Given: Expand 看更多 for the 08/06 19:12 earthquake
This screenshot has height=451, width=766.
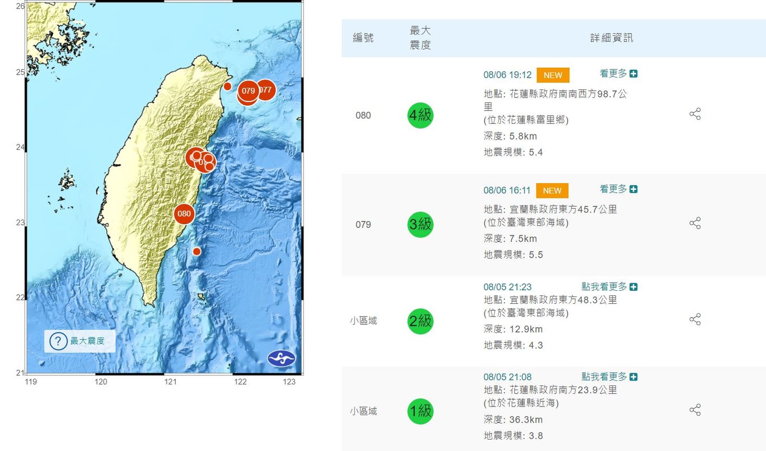Looking at the screenshot, I should (x=618, y=74).
